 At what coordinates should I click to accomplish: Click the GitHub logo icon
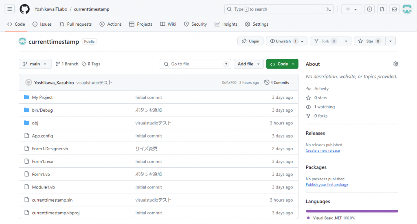click(x=24, y=9)
